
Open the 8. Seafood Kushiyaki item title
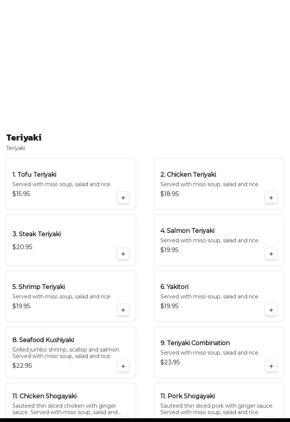(x=43, y=340)
